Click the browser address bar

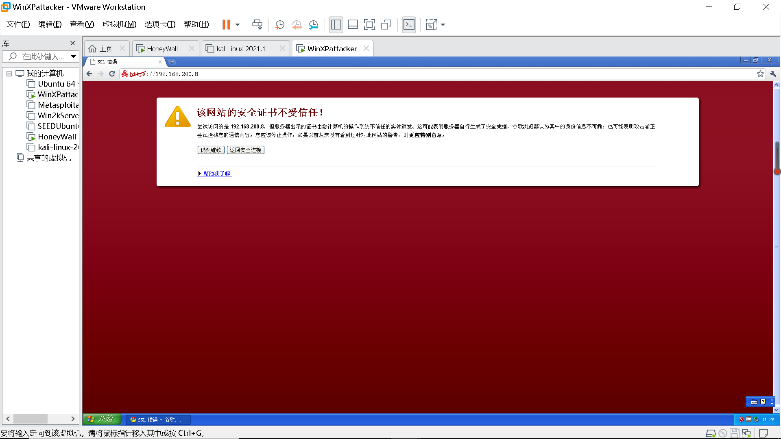pos(407,74)
